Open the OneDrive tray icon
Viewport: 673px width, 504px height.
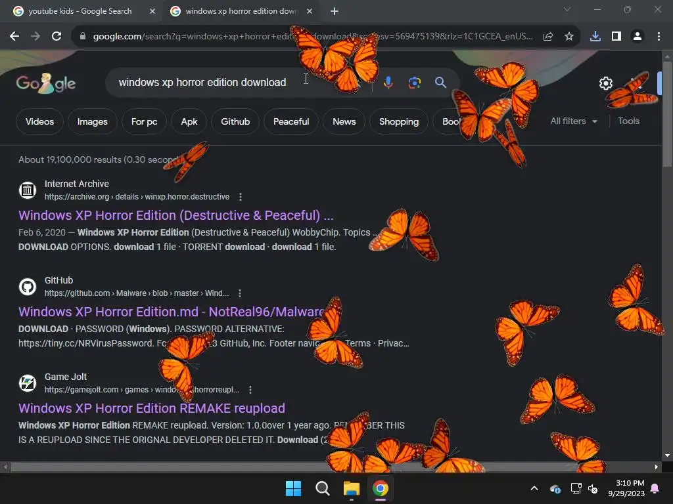555,488
